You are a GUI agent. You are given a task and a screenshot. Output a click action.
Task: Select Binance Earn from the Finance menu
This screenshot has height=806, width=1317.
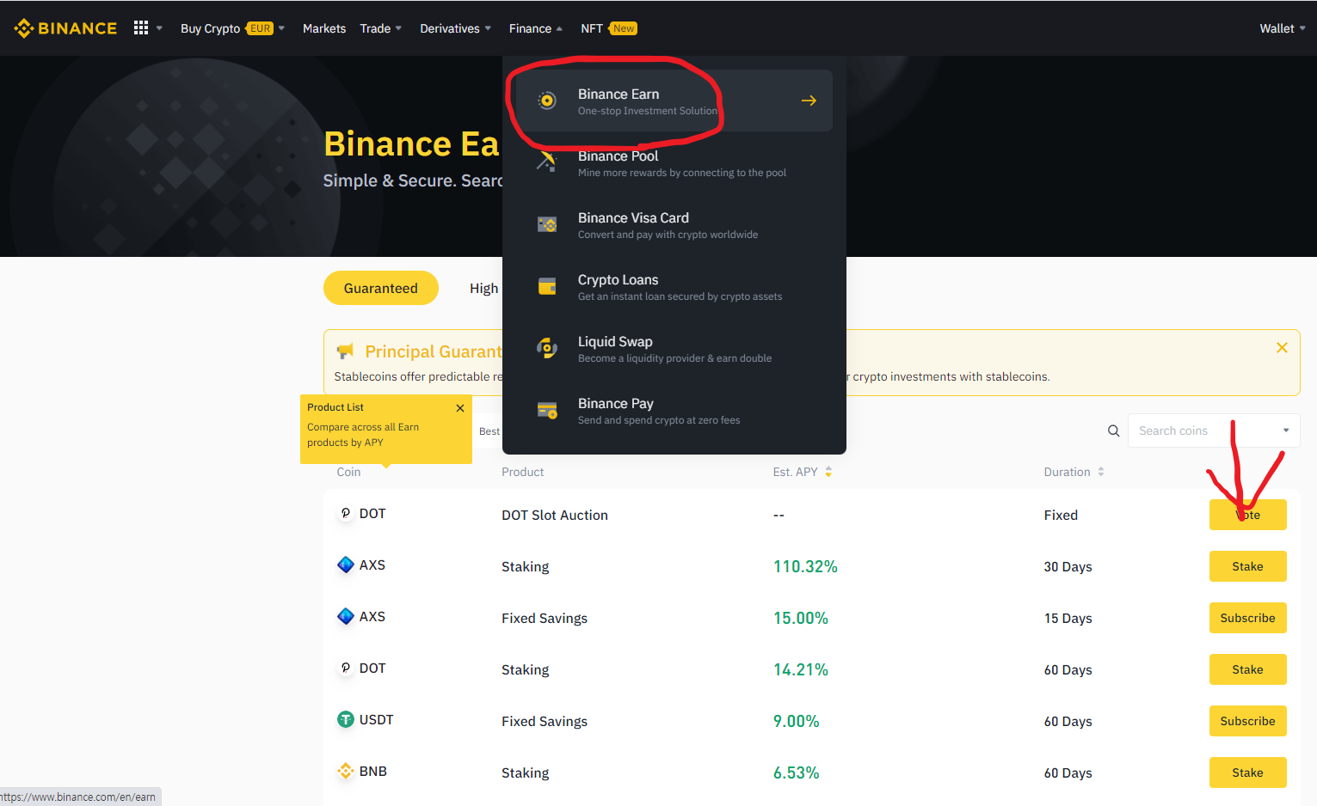(x=674, y=101)
